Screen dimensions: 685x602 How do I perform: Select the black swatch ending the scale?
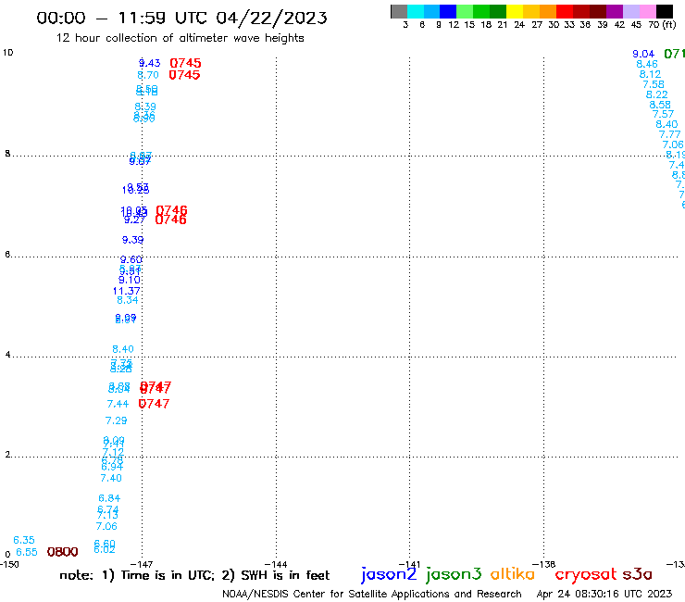tap(664, 11)
